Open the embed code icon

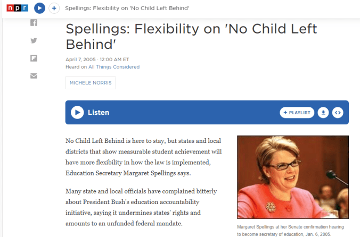[x=338, y=113]
